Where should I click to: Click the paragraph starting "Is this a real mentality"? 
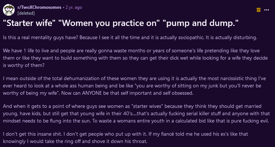coord(130,38)
